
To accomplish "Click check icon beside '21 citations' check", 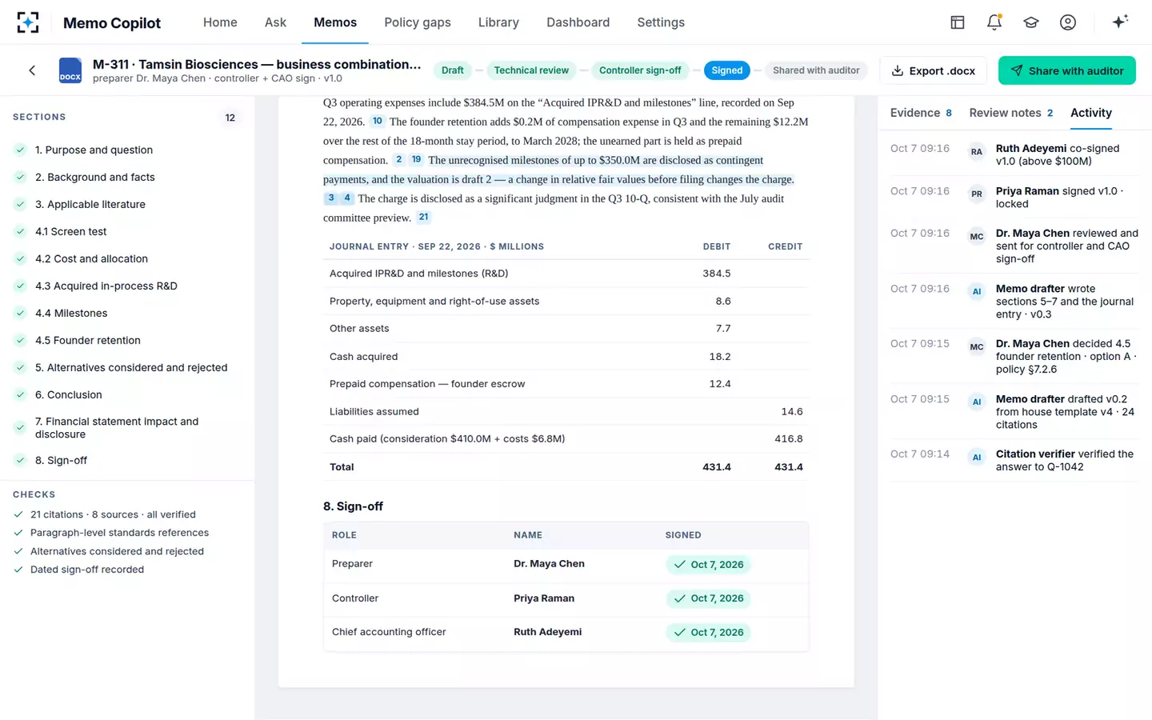I will click(x=18, y=514).
